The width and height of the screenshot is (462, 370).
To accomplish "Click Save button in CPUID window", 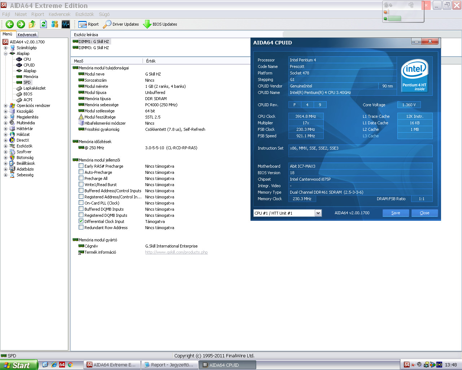I will (396, 213).
